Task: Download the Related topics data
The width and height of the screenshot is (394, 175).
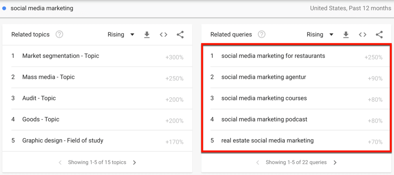Action: point(147,35)
